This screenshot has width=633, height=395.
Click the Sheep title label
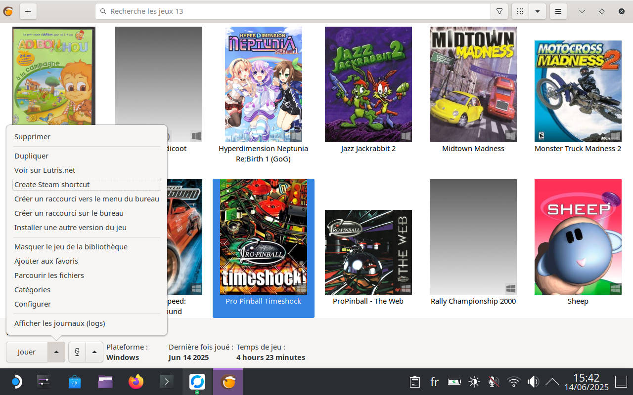coord(578,301)
